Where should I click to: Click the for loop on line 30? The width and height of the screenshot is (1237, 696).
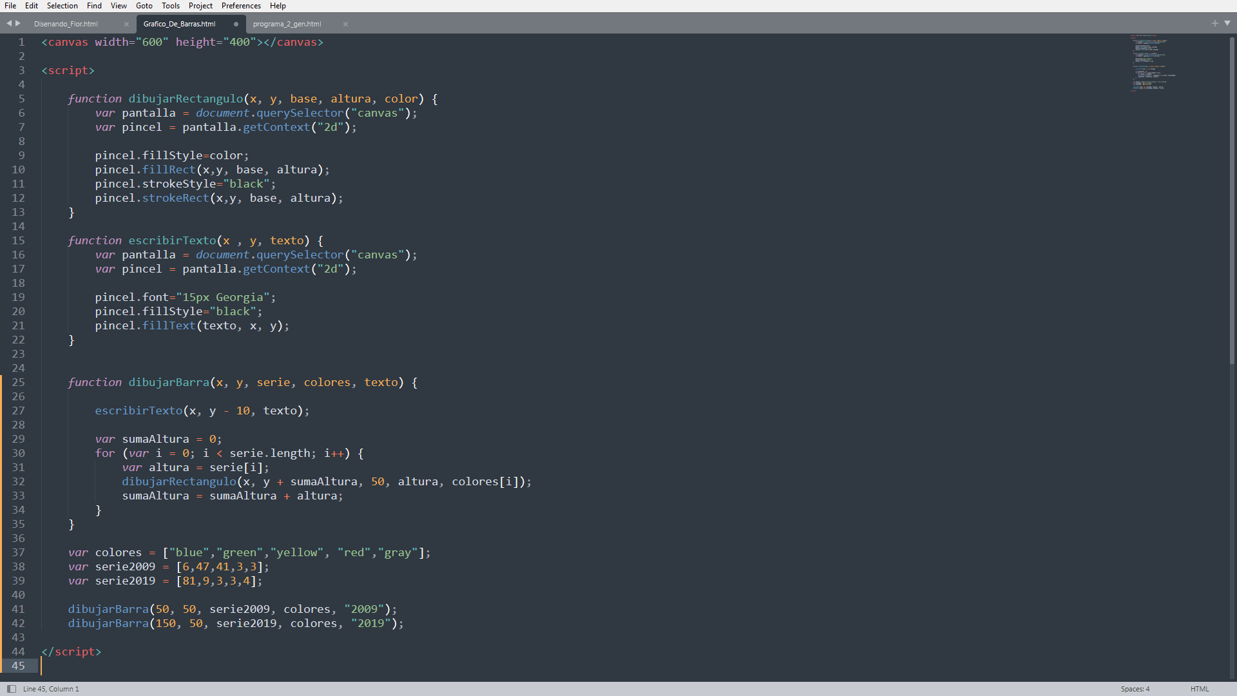[x=229, y=453]
